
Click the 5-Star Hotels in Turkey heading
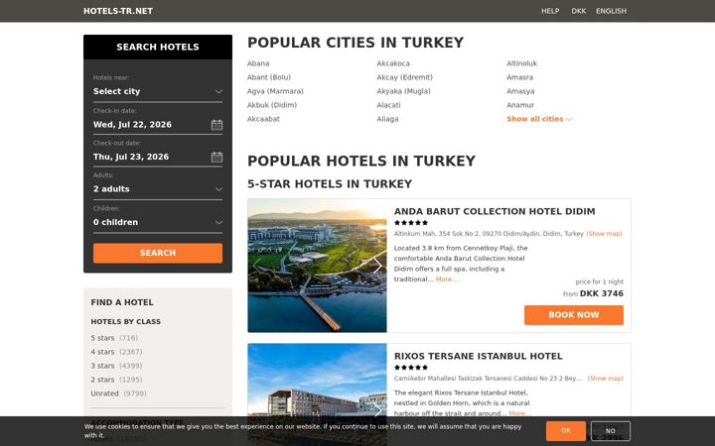tap(330, 184)
